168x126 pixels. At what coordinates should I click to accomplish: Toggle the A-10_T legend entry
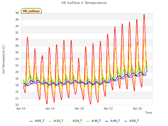(x=56, y=121)
